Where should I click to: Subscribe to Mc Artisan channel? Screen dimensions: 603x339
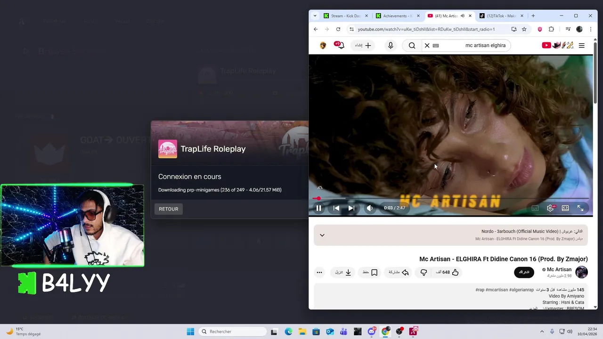pyautogui.click(x=524, y=272)
